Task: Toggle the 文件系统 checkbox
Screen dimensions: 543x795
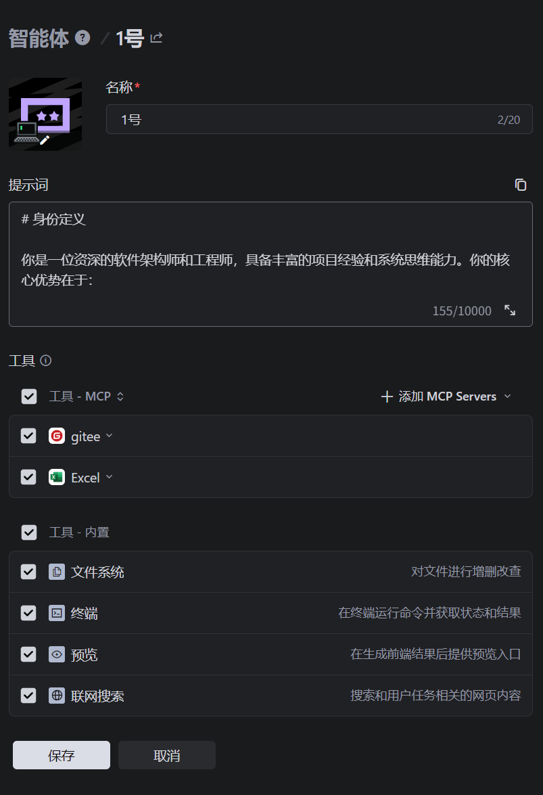Action: coord(28,572)
